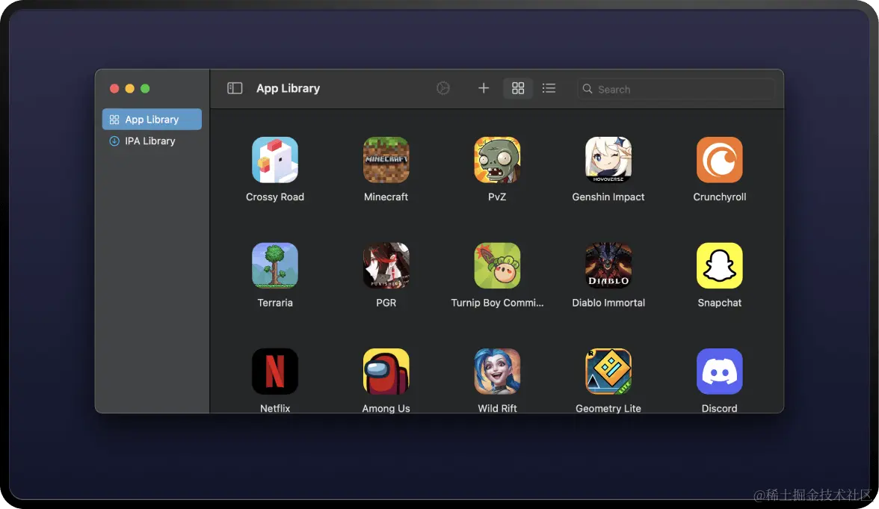Click the yellow Snapchat ghost icon
The height and width of the screenshot is (509, 879).
(x=719, y=265)
